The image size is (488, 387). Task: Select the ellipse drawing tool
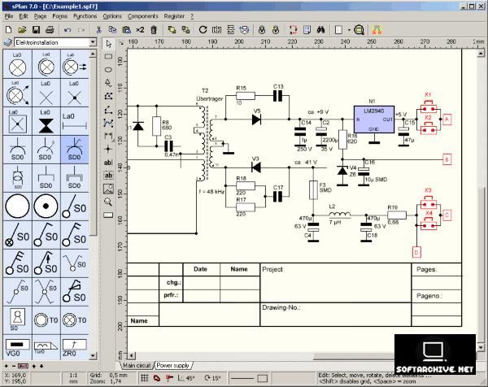pyautogui.click(x=108, y=70)
